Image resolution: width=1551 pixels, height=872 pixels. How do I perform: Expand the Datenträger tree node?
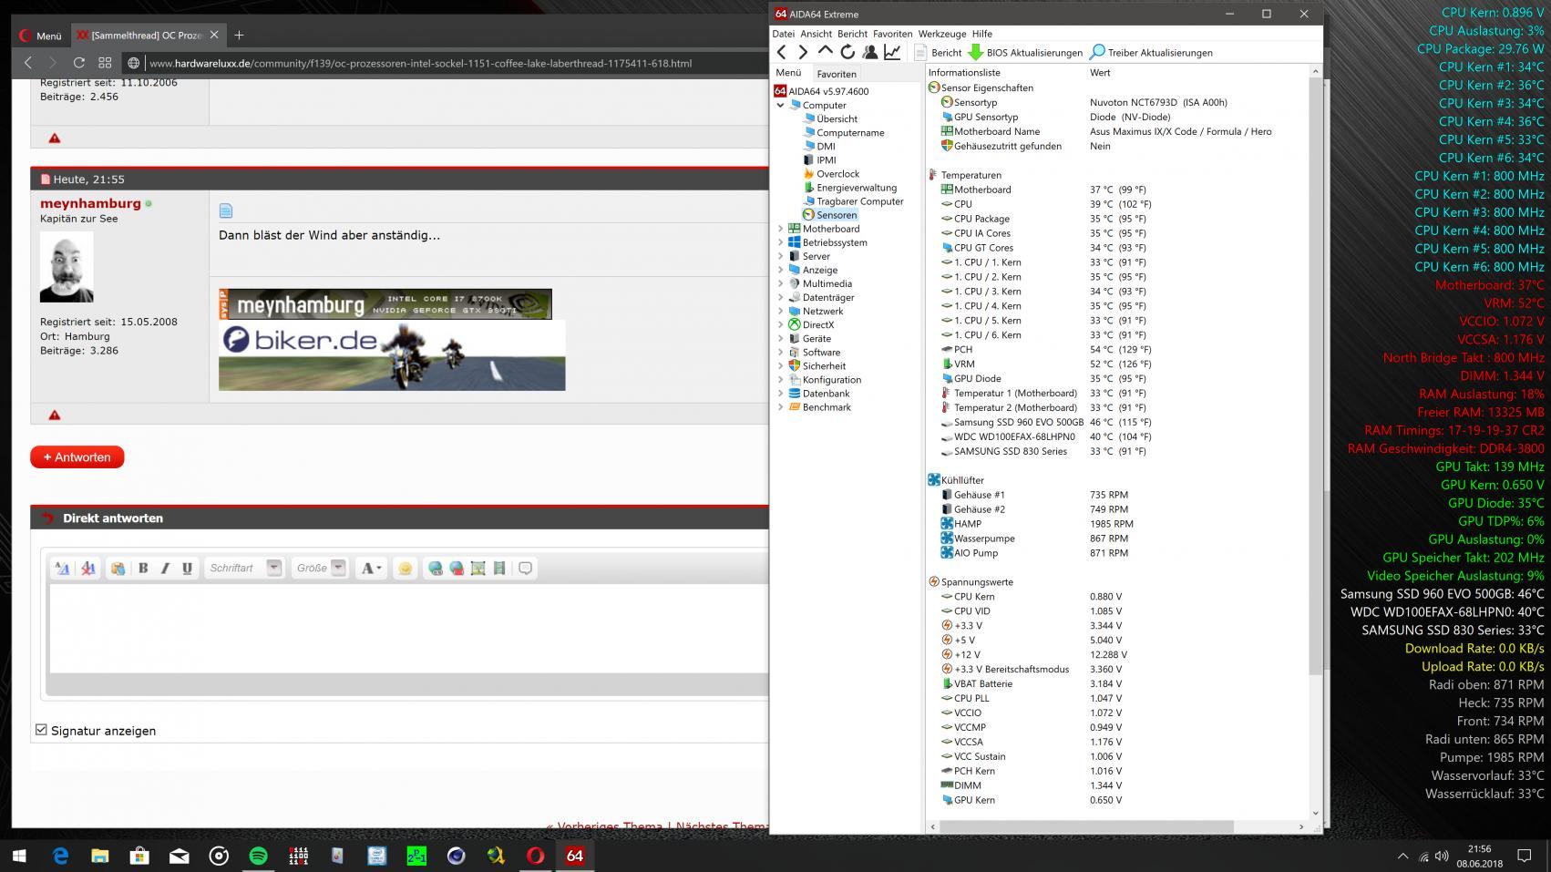click(780, 297)
